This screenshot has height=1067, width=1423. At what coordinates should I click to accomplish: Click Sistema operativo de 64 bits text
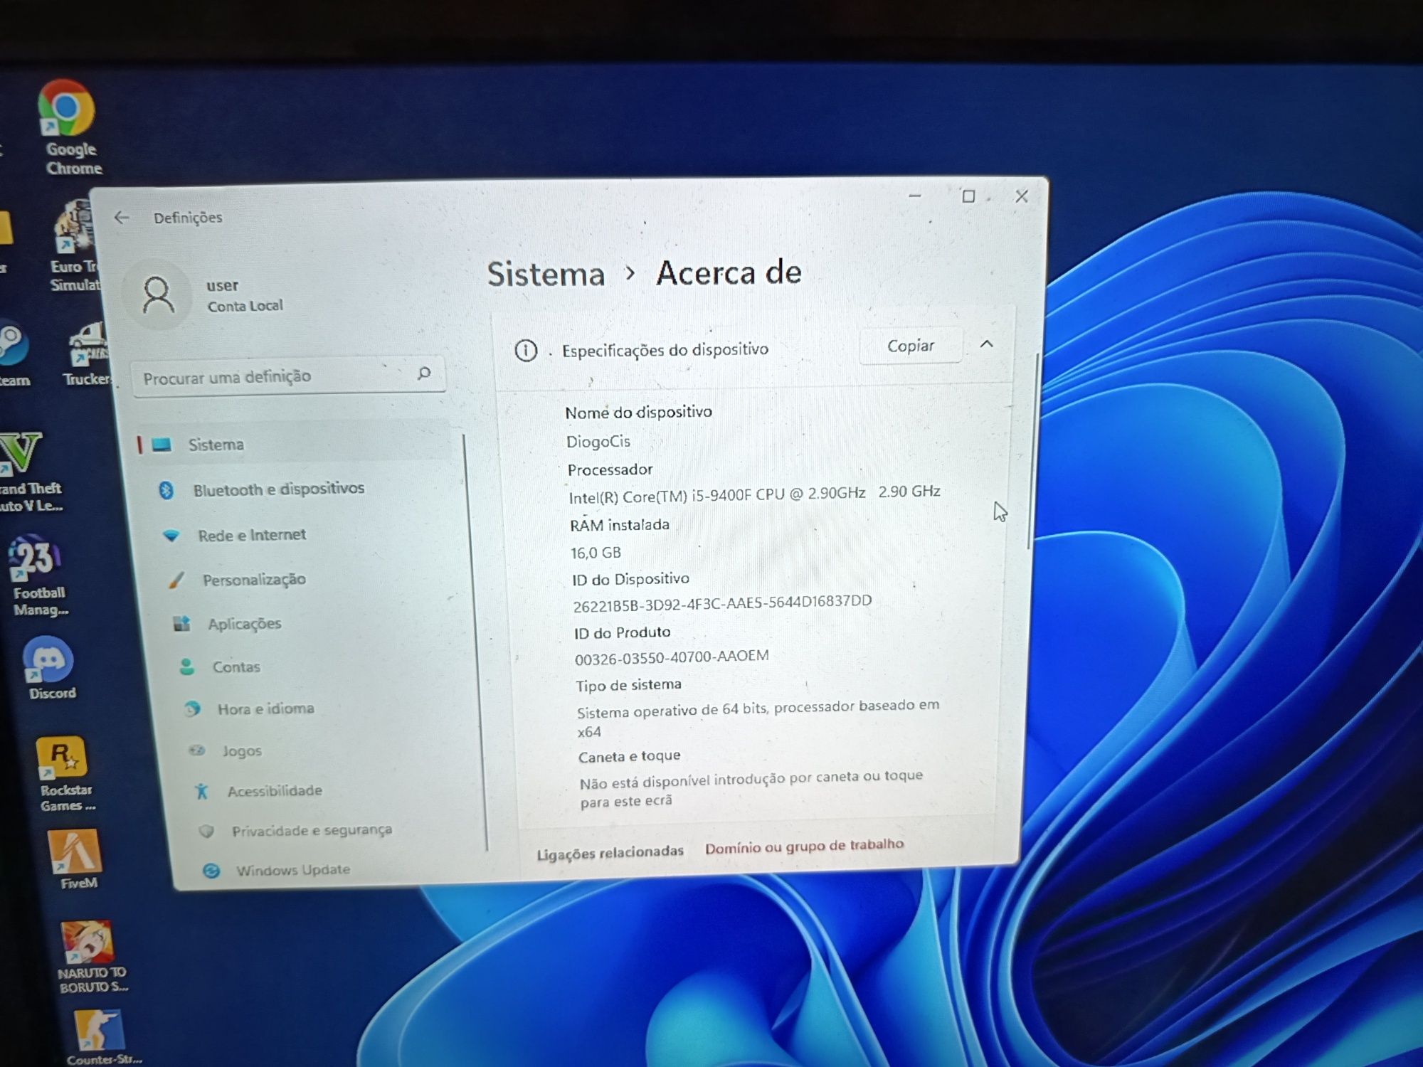pos(758,717)
